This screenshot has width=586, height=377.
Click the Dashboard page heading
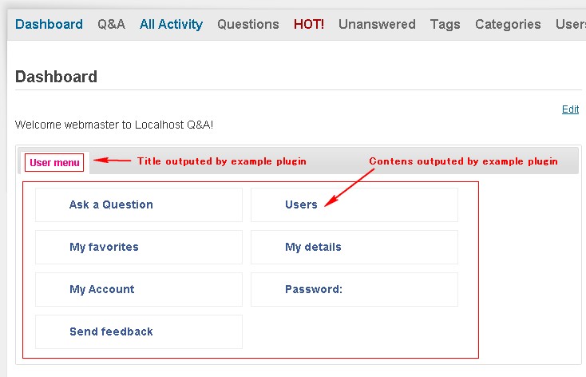click(56, 77)
